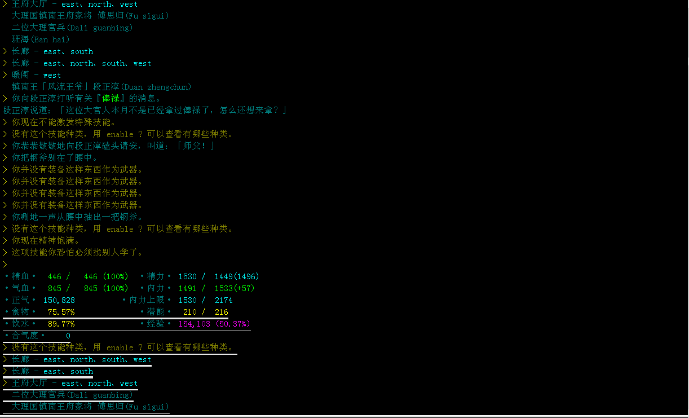Viewport: 689px width, 418px height.
Task: Click the line "班海(Ban hai)"
Action: click(41, 39)
